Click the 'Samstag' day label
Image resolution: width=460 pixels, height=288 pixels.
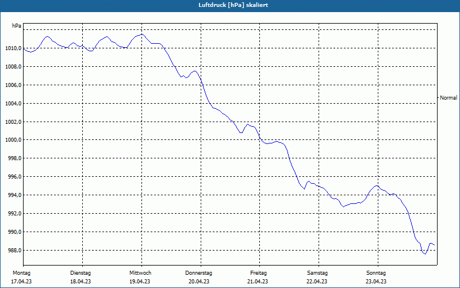coord(317,273)
